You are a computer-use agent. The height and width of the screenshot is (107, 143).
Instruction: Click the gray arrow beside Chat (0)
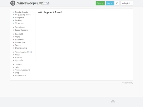click(13, 64)
